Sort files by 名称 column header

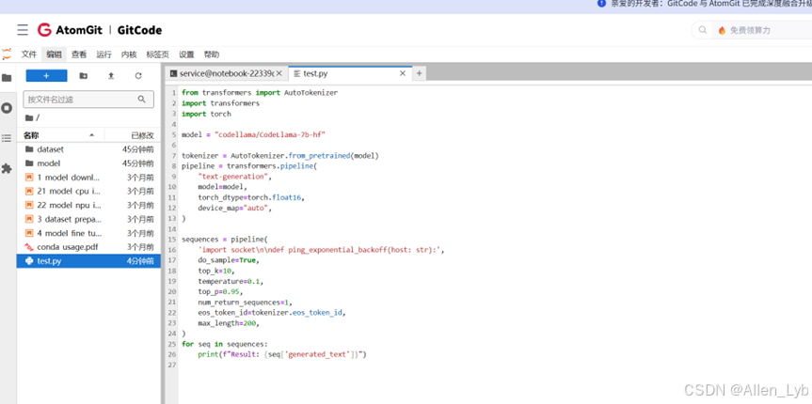(61, 135)
